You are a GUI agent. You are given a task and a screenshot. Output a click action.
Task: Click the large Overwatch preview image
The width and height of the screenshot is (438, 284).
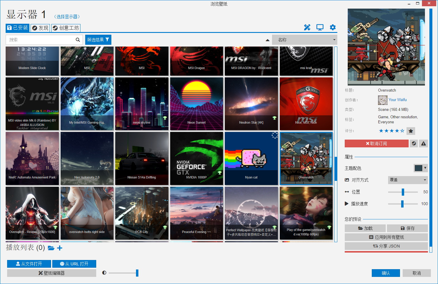pos(386,47)
